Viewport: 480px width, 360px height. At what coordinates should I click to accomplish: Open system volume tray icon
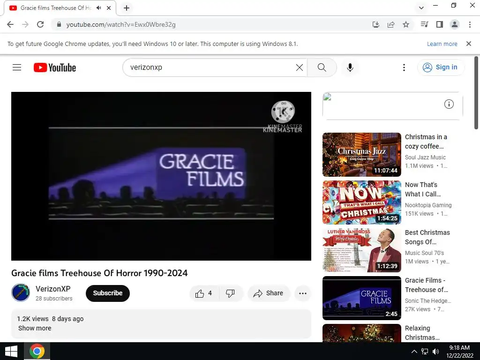(x=435, y=352)
